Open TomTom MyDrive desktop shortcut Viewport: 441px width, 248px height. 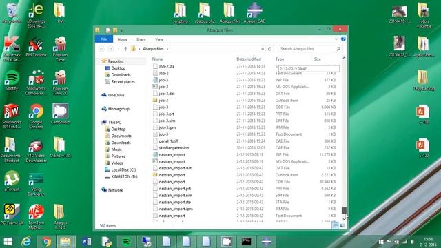click(x=36, y=216)
